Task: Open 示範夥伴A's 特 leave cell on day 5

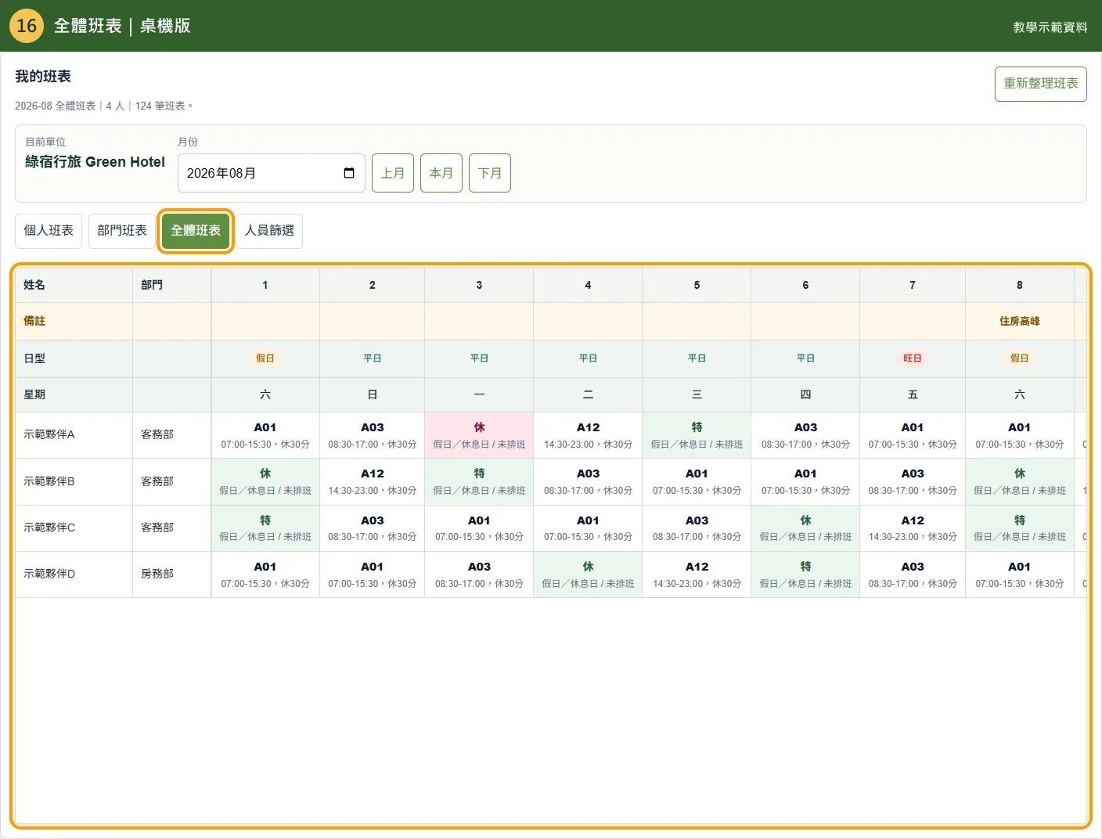Action: 697,435
